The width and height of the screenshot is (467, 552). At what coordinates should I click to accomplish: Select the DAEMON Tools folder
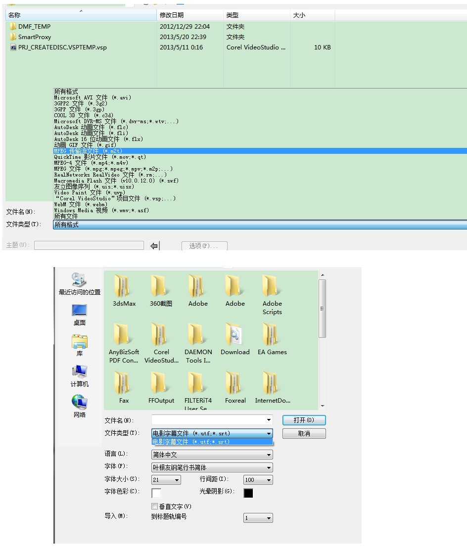pos(198,343)
